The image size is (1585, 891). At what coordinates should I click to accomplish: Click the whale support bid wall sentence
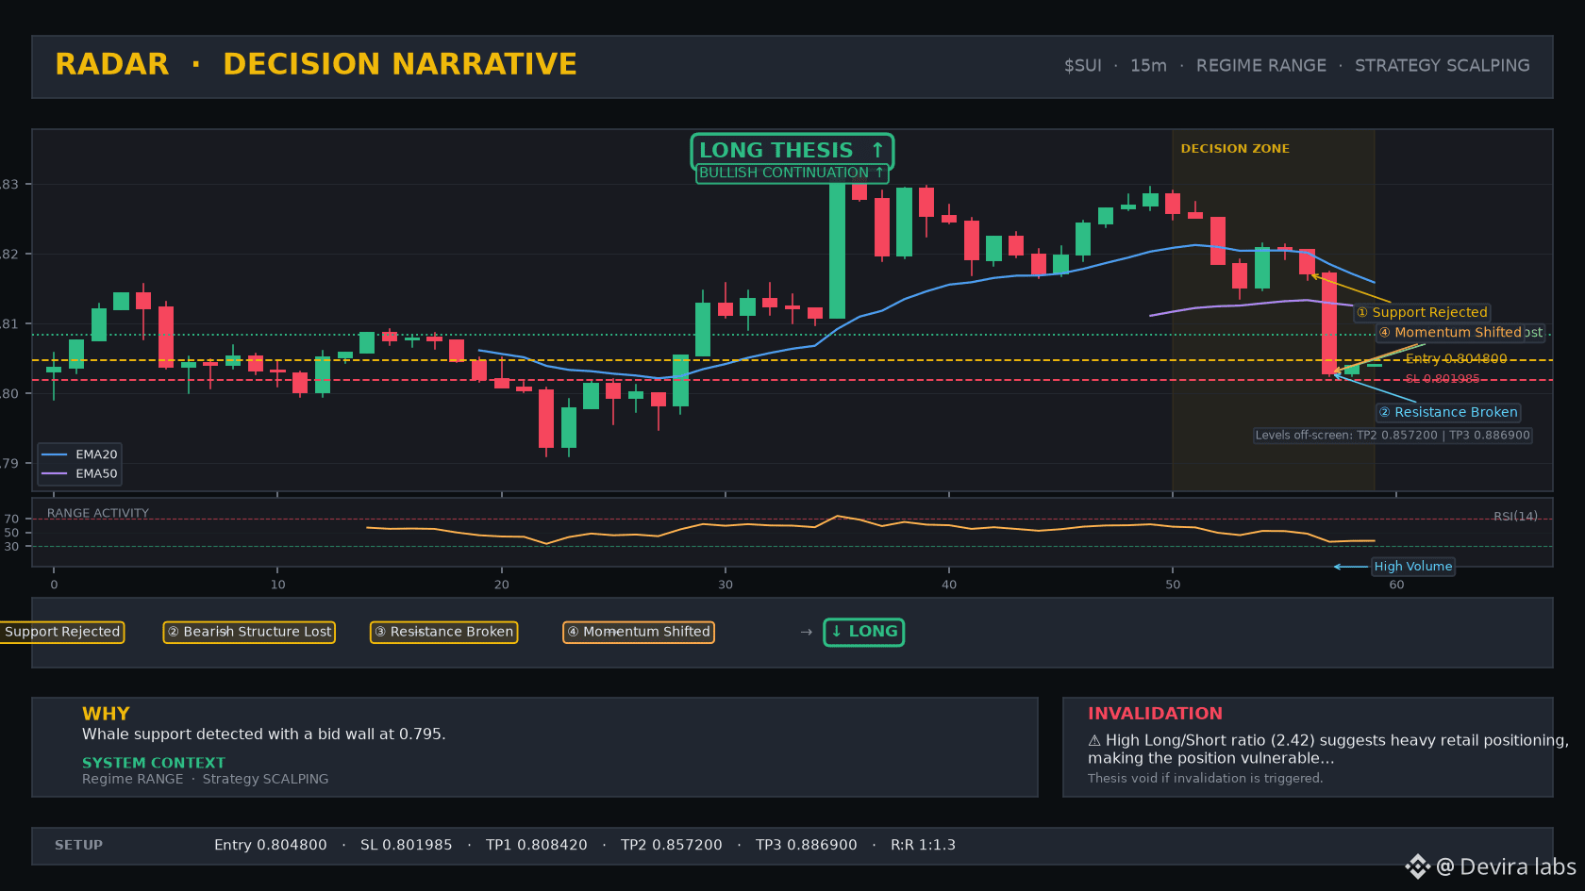[x=263, y=734]
